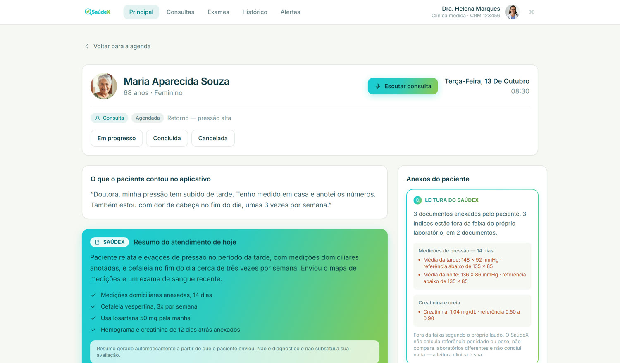Open the Principal tab
This screenshot has width=620, height=363.
(x=141, y=12)
